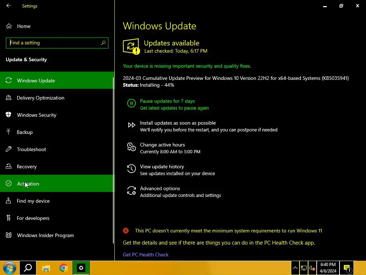Click the Status Installing 44% text

(x=148, y=85)
